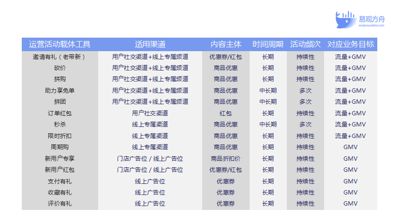This screenshot has width=401, height=222.
Task: Click 线上专属渠道 in the 秒杀 row
Action: click(x=150, y=125)
